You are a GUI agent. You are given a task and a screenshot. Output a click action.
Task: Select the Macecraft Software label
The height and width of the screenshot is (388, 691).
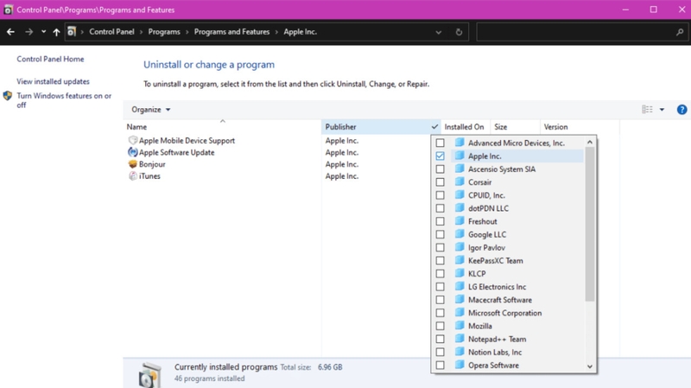coord(500,300)
